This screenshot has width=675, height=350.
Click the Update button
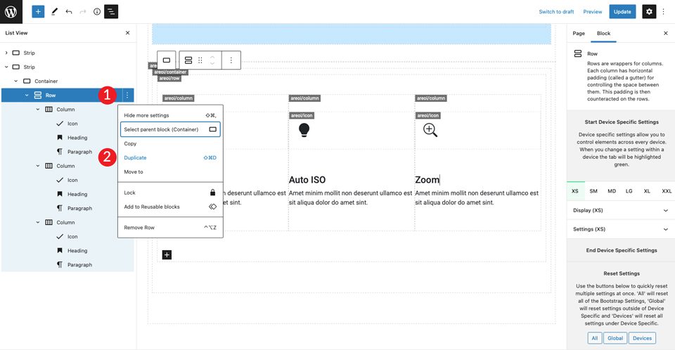click(x=622, y=12)
